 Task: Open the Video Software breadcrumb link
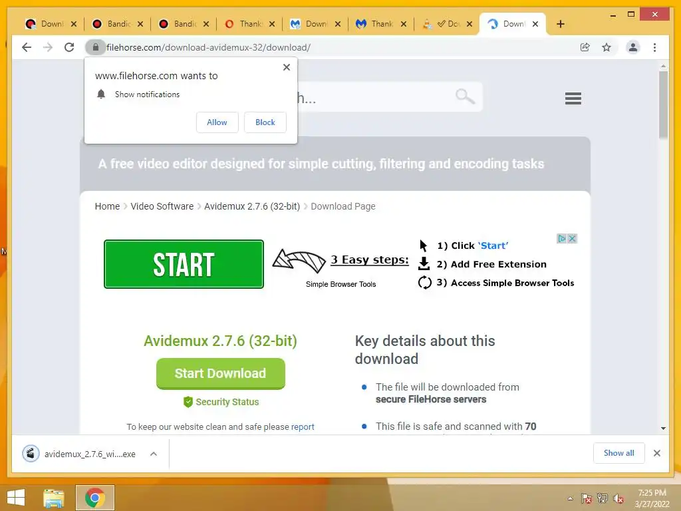(162, 206)
